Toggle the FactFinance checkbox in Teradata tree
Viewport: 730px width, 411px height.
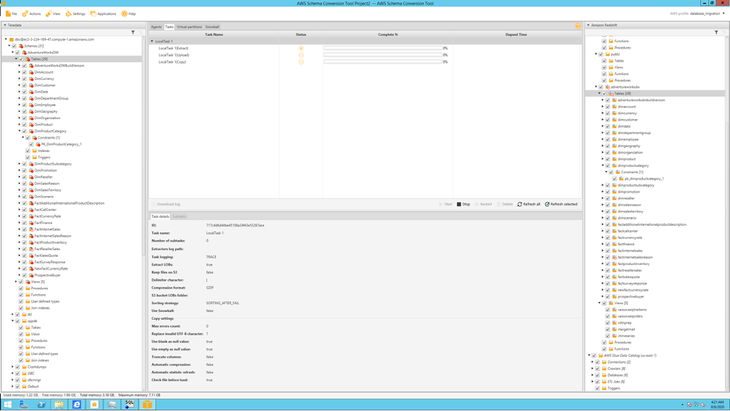(24, 223)
